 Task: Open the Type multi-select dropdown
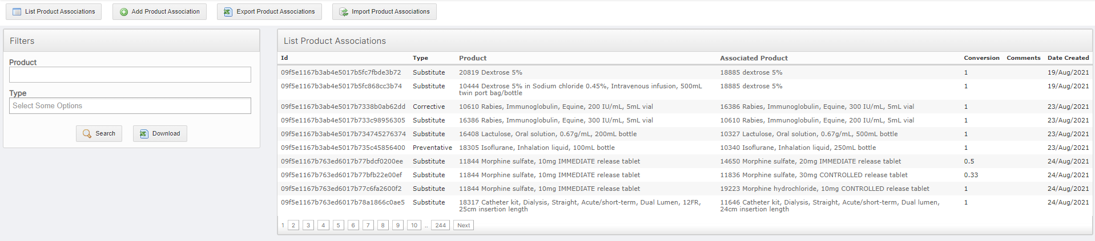130,106
